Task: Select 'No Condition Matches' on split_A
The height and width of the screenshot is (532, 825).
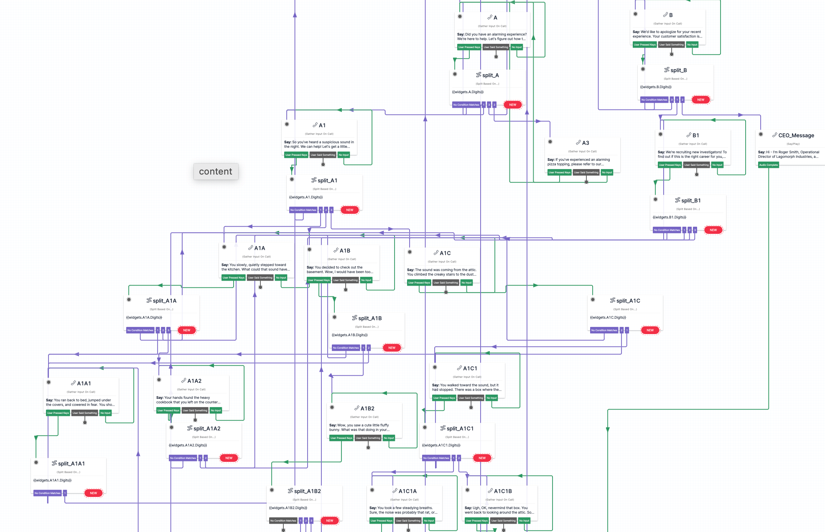Action: point(466,105)
